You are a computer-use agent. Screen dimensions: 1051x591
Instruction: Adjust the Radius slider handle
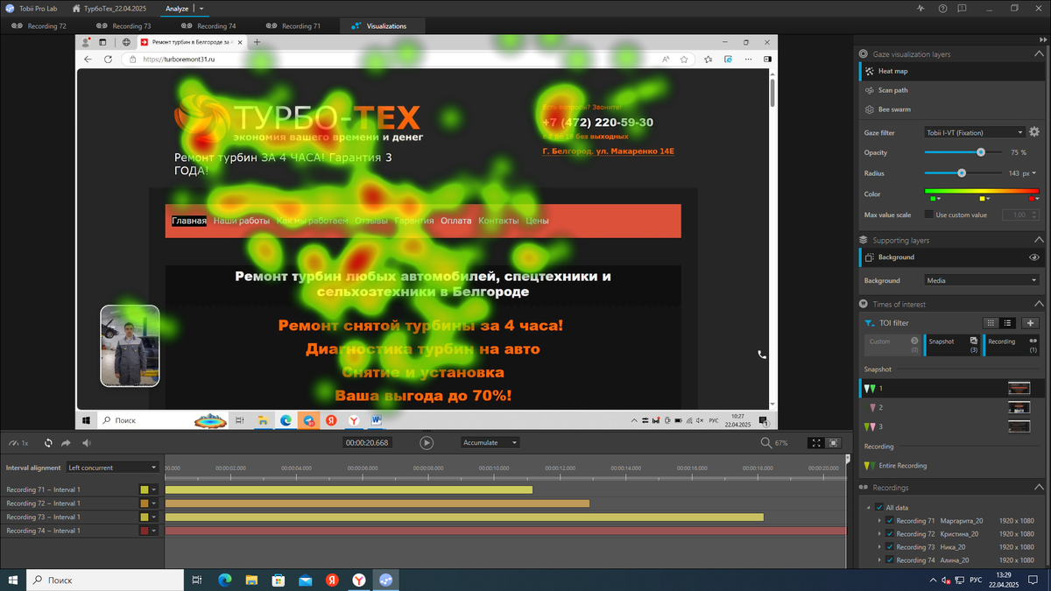[962, 173]
